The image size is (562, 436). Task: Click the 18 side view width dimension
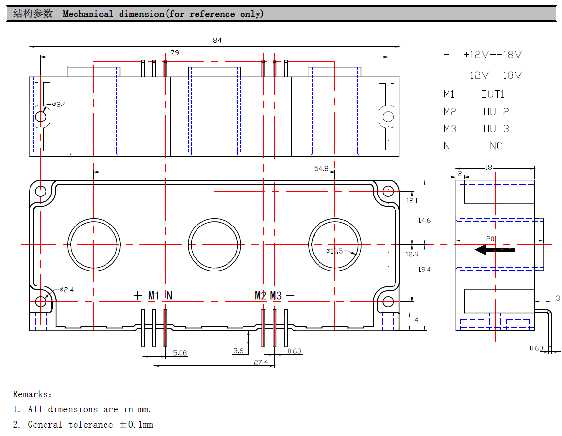pyautogui.click(x=488, y=167)
